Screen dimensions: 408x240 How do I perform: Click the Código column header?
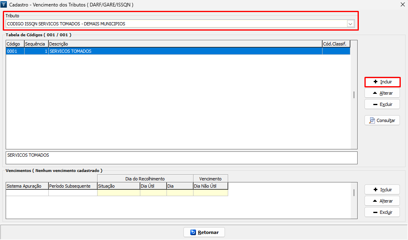click(15, 43)
